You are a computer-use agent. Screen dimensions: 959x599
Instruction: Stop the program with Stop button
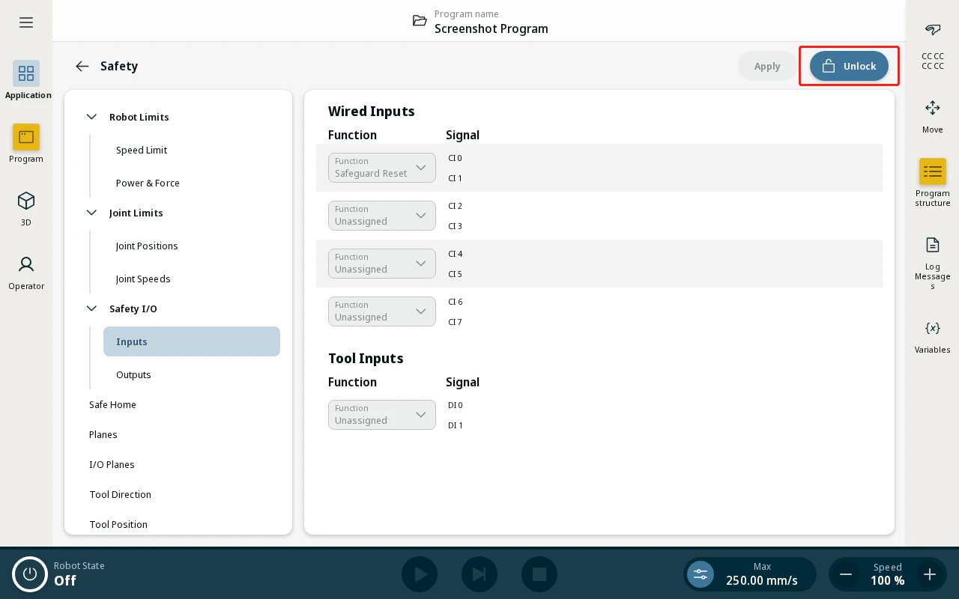[x=539, y=574]
